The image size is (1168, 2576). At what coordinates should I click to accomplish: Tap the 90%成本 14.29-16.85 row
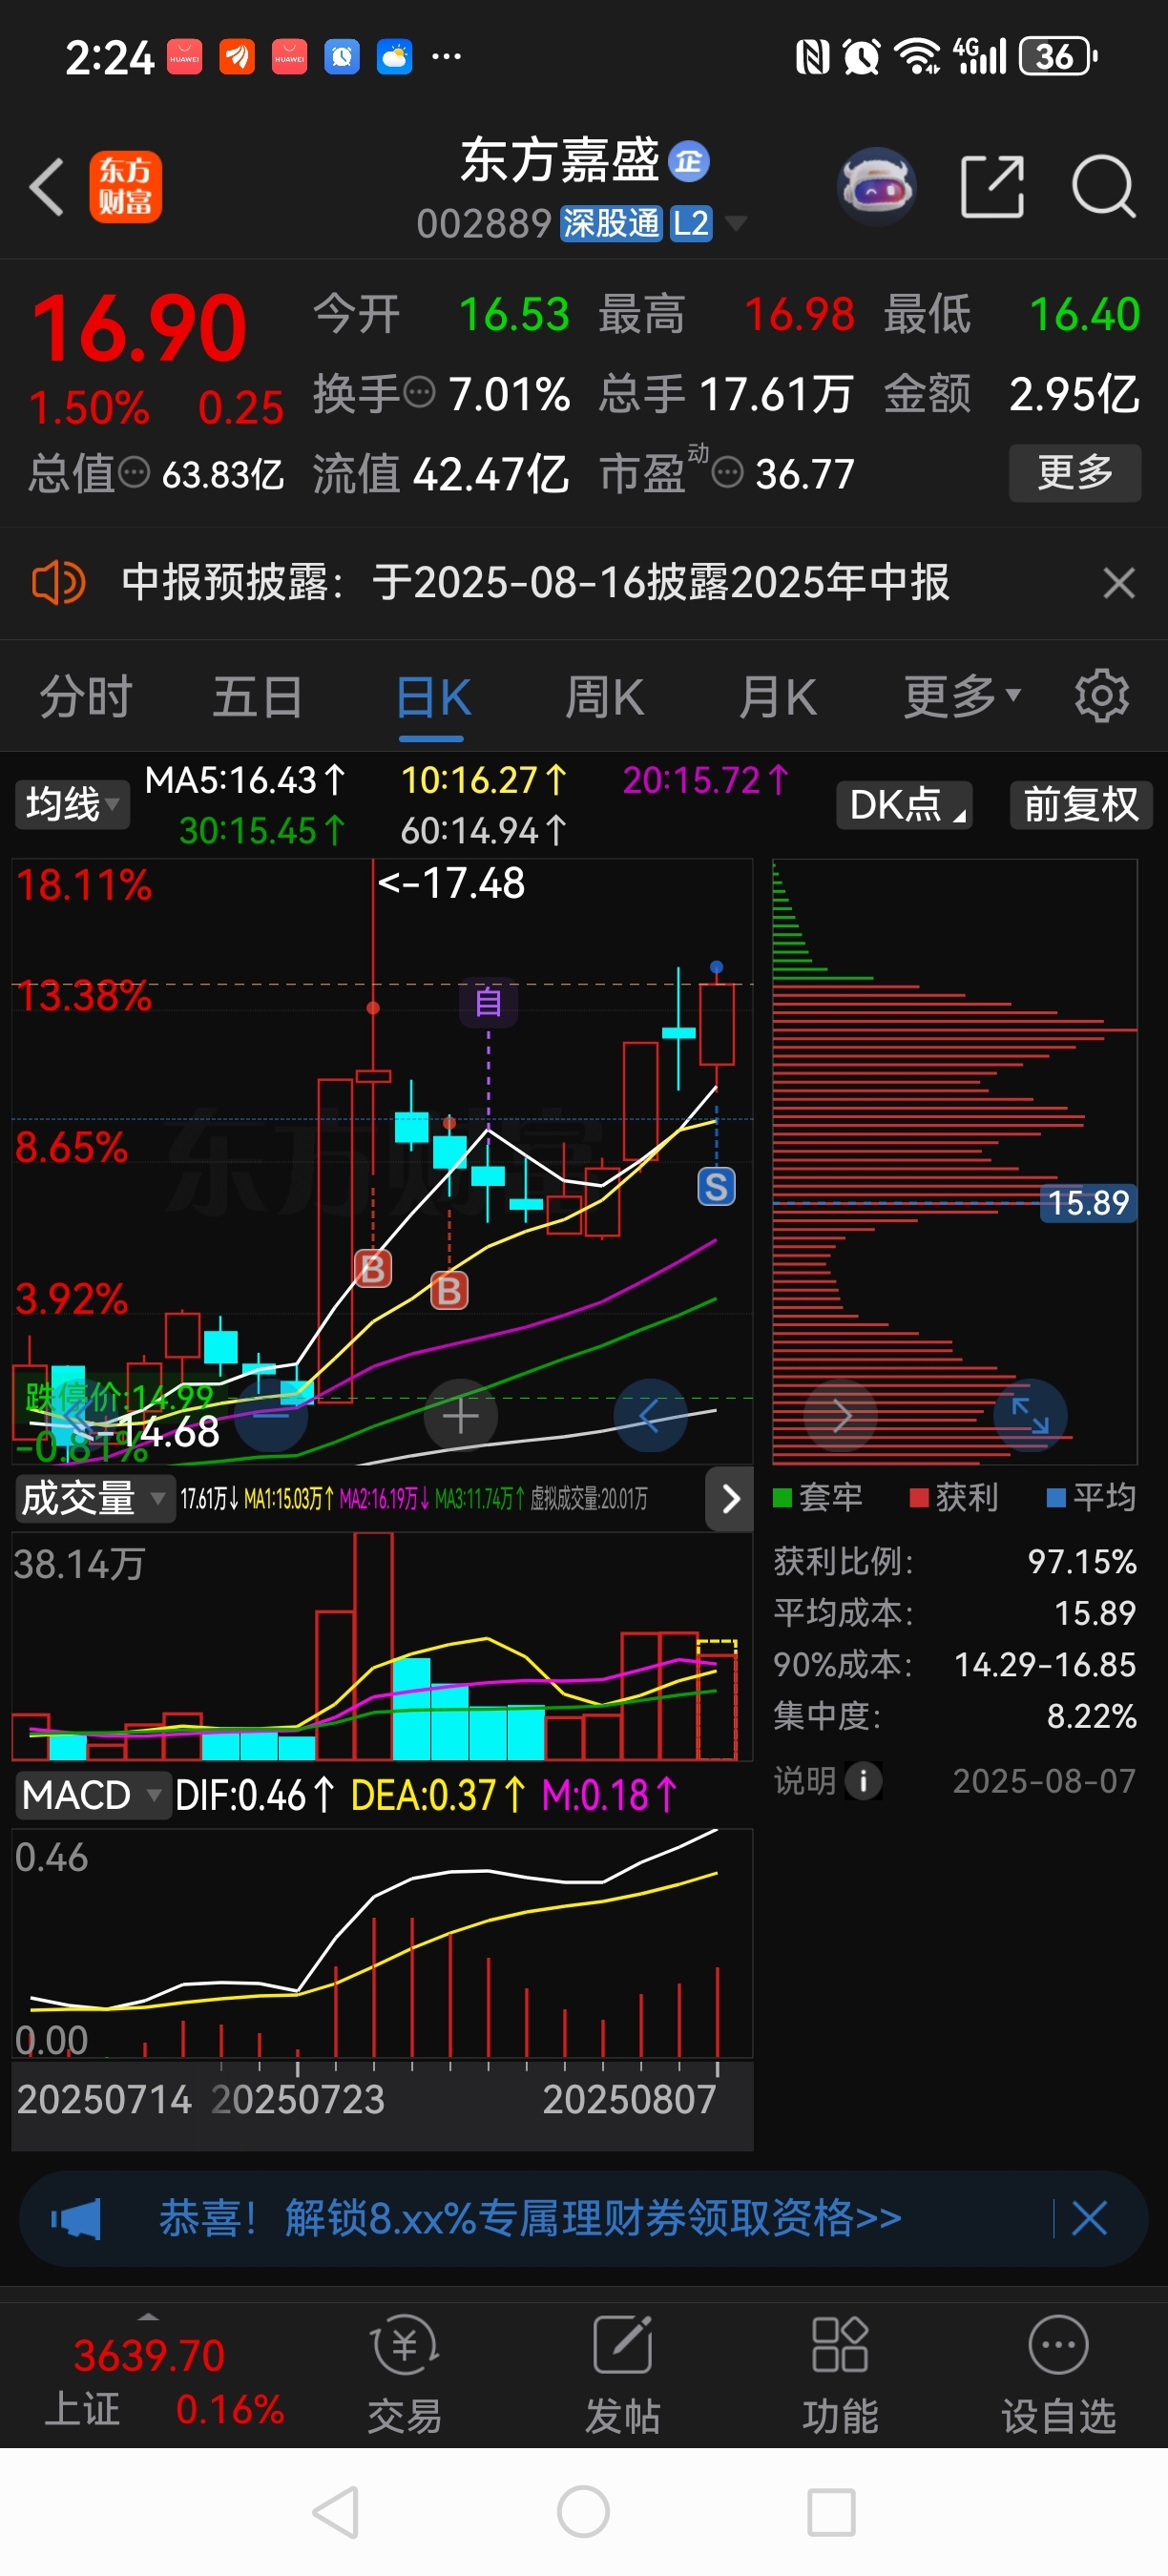tap(955, 1664)
